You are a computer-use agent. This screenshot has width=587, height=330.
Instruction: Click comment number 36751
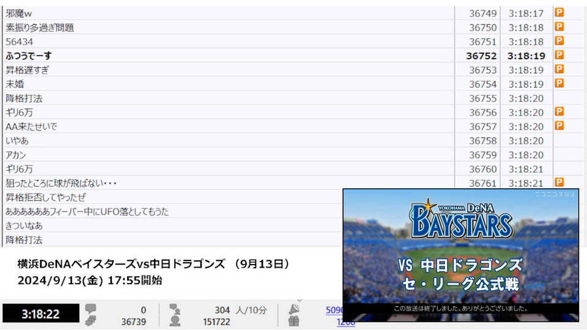coord(482,42)
